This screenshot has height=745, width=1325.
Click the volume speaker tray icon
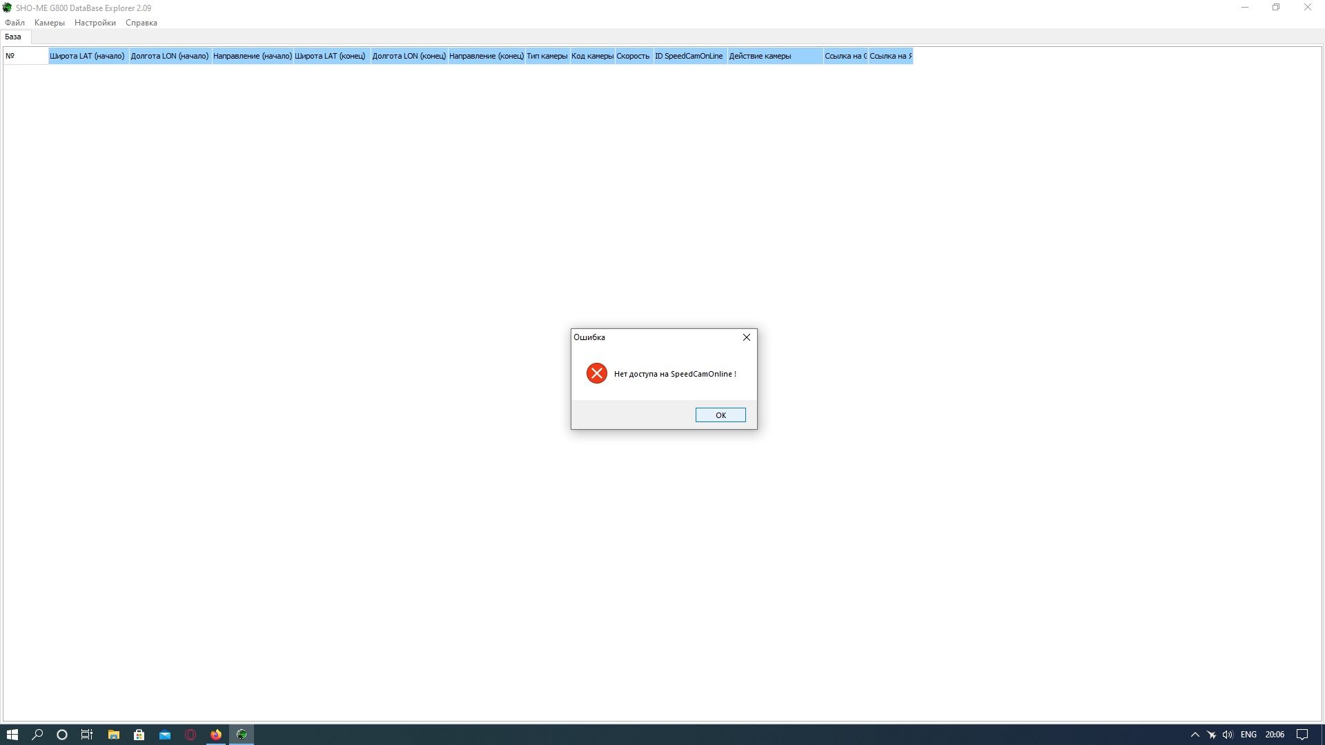[1227, 735]
